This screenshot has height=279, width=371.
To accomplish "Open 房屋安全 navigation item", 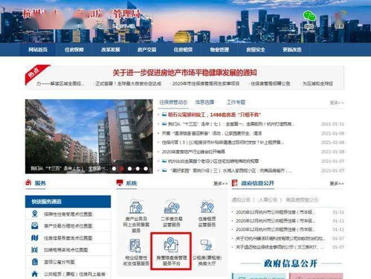I will [256, 50].
